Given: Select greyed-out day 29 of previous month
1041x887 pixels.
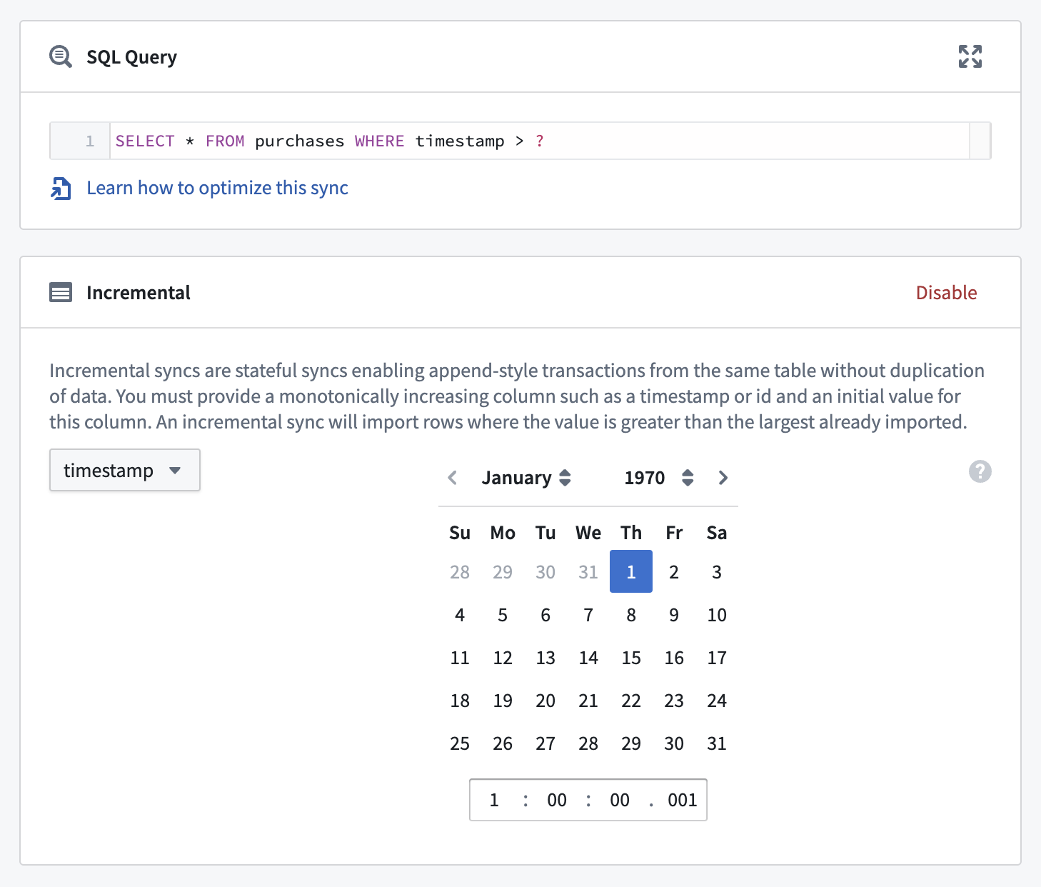Looking at the screenshot, I should click(503, 571).
